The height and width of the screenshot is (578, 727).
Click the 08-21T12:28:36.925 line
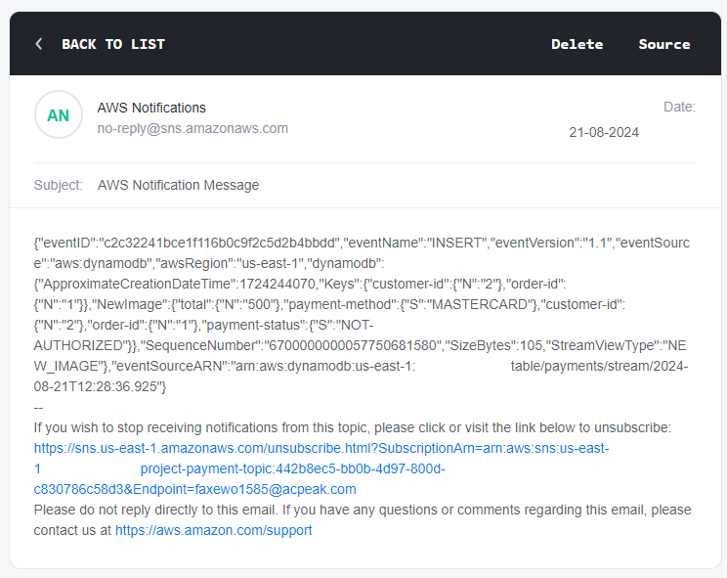[x=100, y=386]
